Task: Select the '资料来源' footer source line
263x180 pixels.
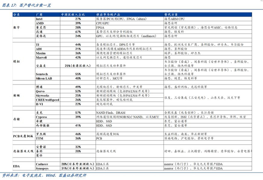Action: [x=44, y=175]
